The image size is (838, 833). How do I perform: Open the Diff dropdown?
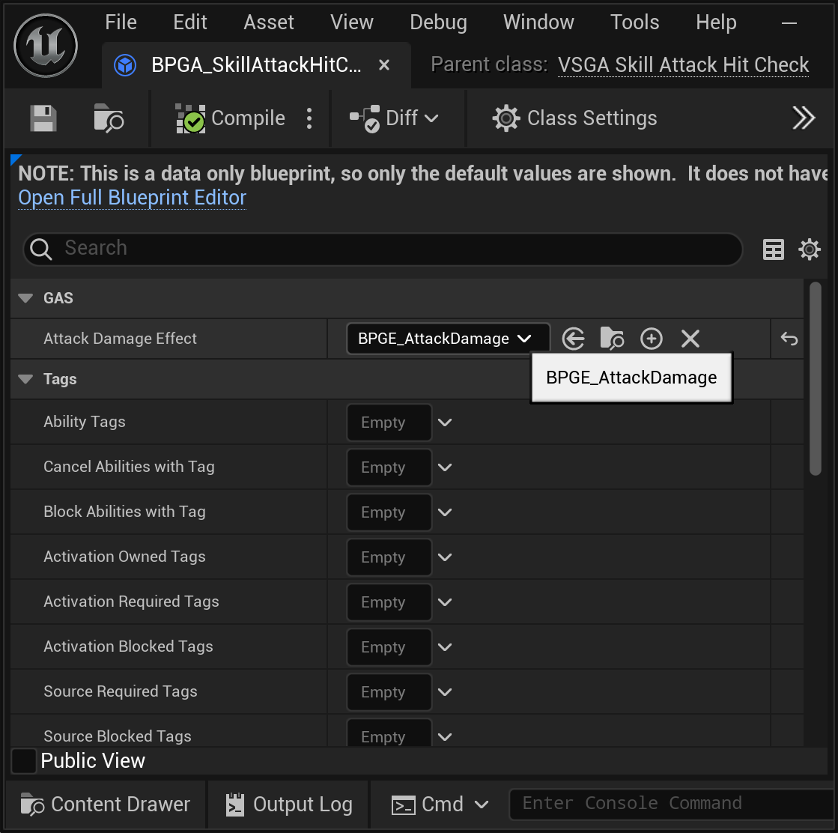click(394, 118)
